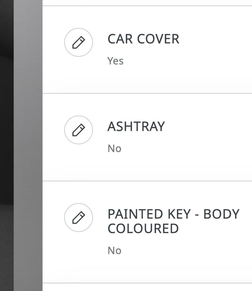Click the No value under Painted Key
This screenshot has width=252, height=291.
point(114,251)
